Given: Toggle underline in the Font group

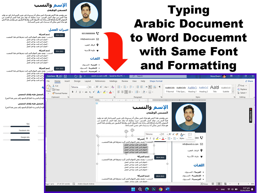Looking at the screenshot, I should [x=80, y=92].
